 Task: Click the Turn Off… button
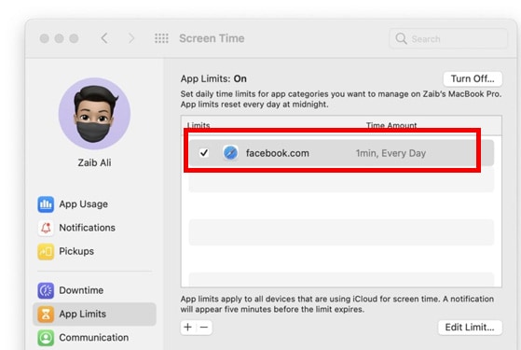tap(473, 78)
